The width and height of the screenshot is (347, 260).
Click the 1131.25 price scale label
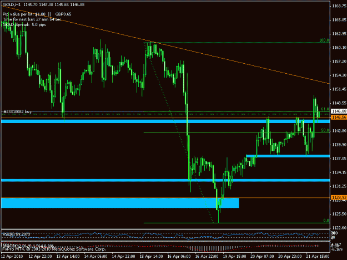[x=339, y=186]
